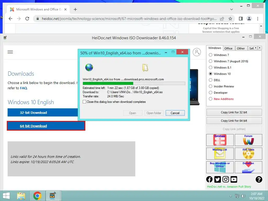Image resolution: width=268 pixels, height=201 pixels.
Task: Select the Windows 10 radio option
Action: pyautogui.click(x=211, y=74)
